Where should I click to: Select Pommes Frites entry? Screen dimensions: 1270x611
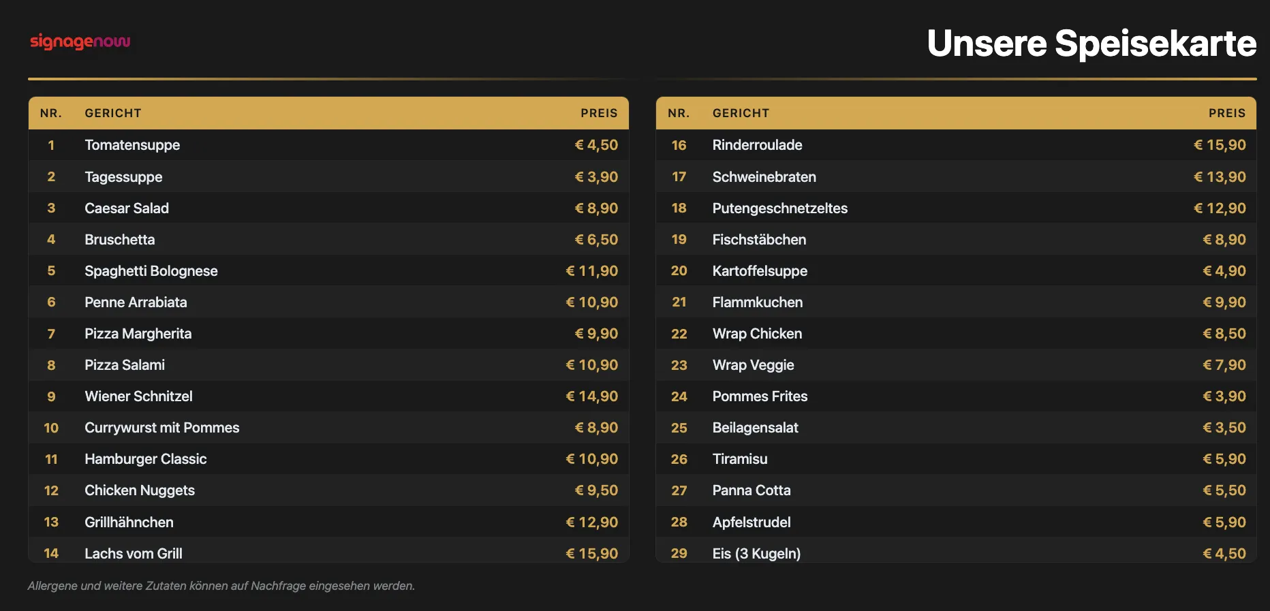760,396
